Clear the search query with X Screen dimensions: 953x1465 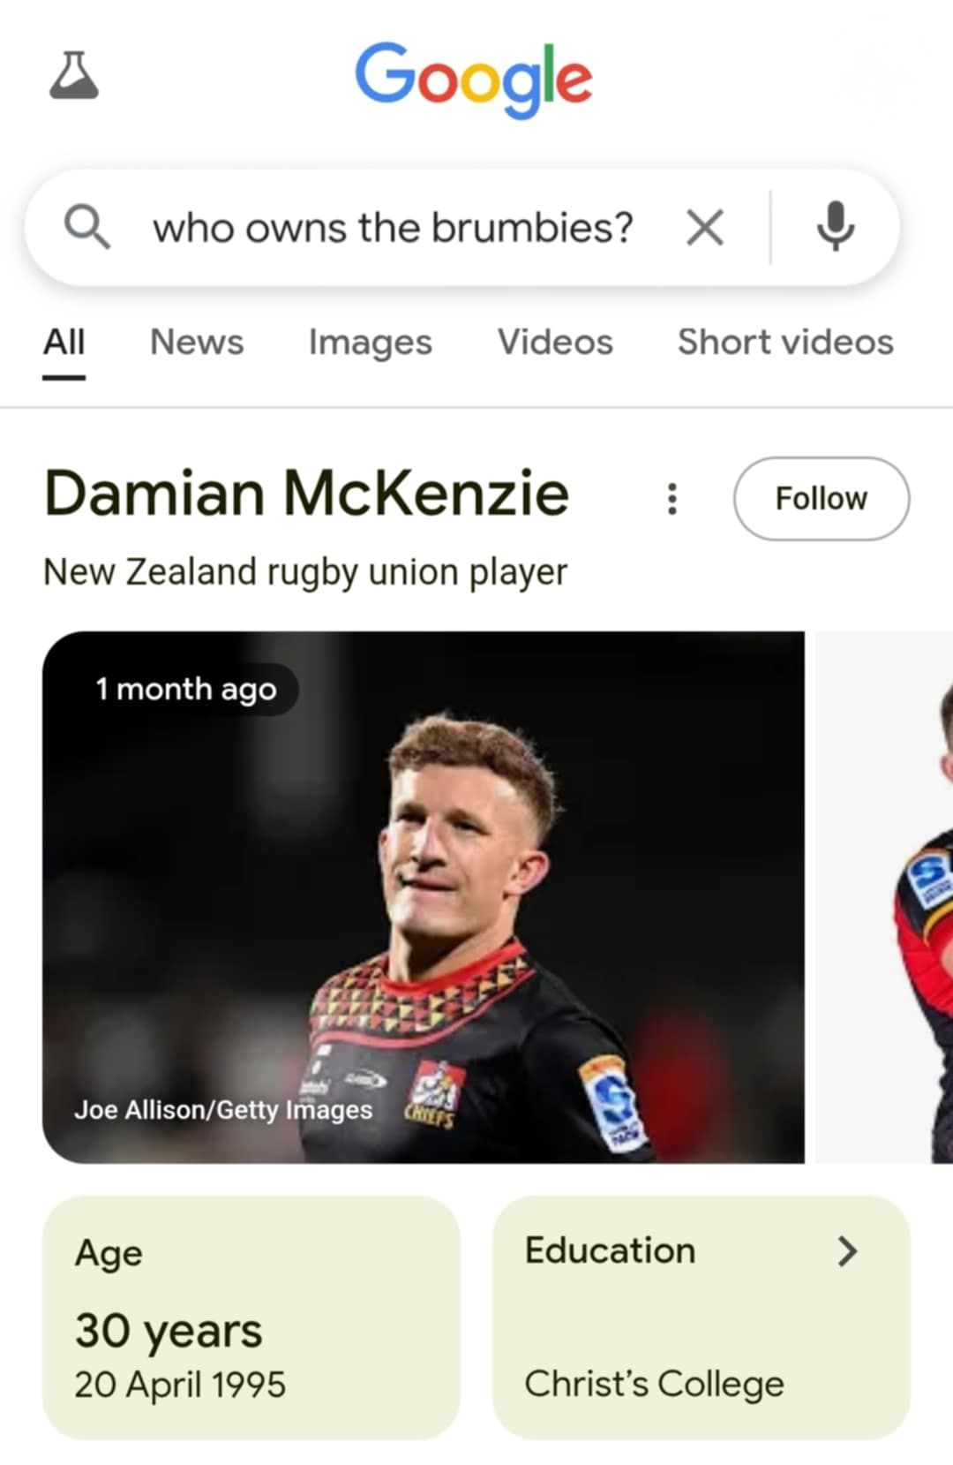705,228
